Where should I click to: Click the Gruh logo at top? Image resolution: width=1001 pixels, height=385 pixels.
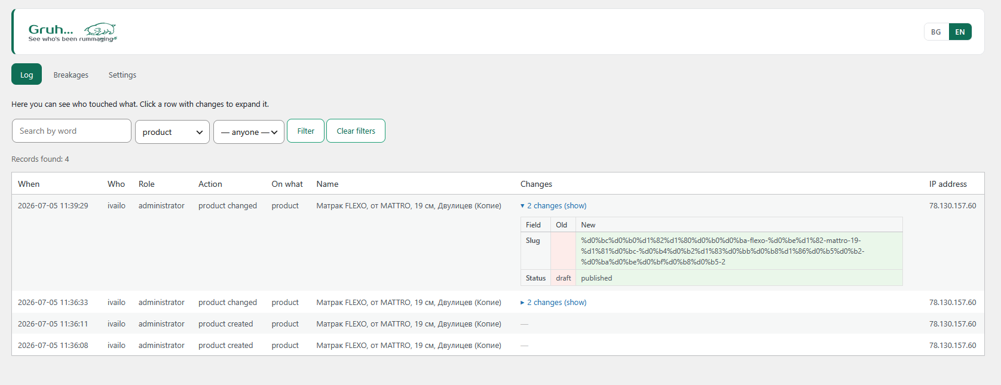tap(72, 32)
